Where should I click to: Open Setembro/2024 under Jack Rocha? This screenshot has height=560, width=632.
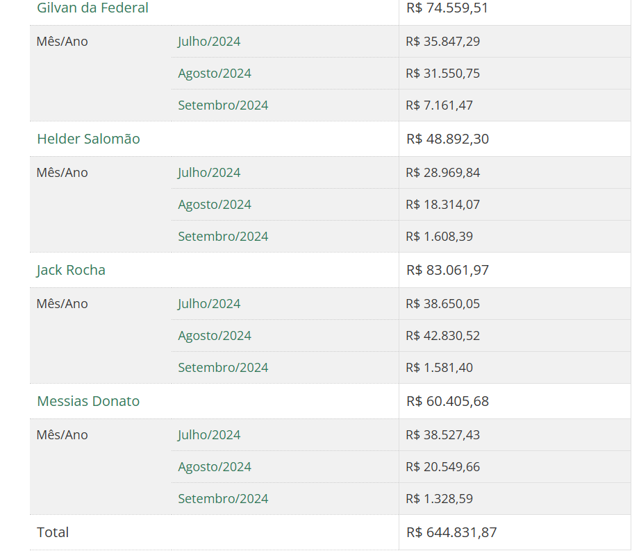223,368
